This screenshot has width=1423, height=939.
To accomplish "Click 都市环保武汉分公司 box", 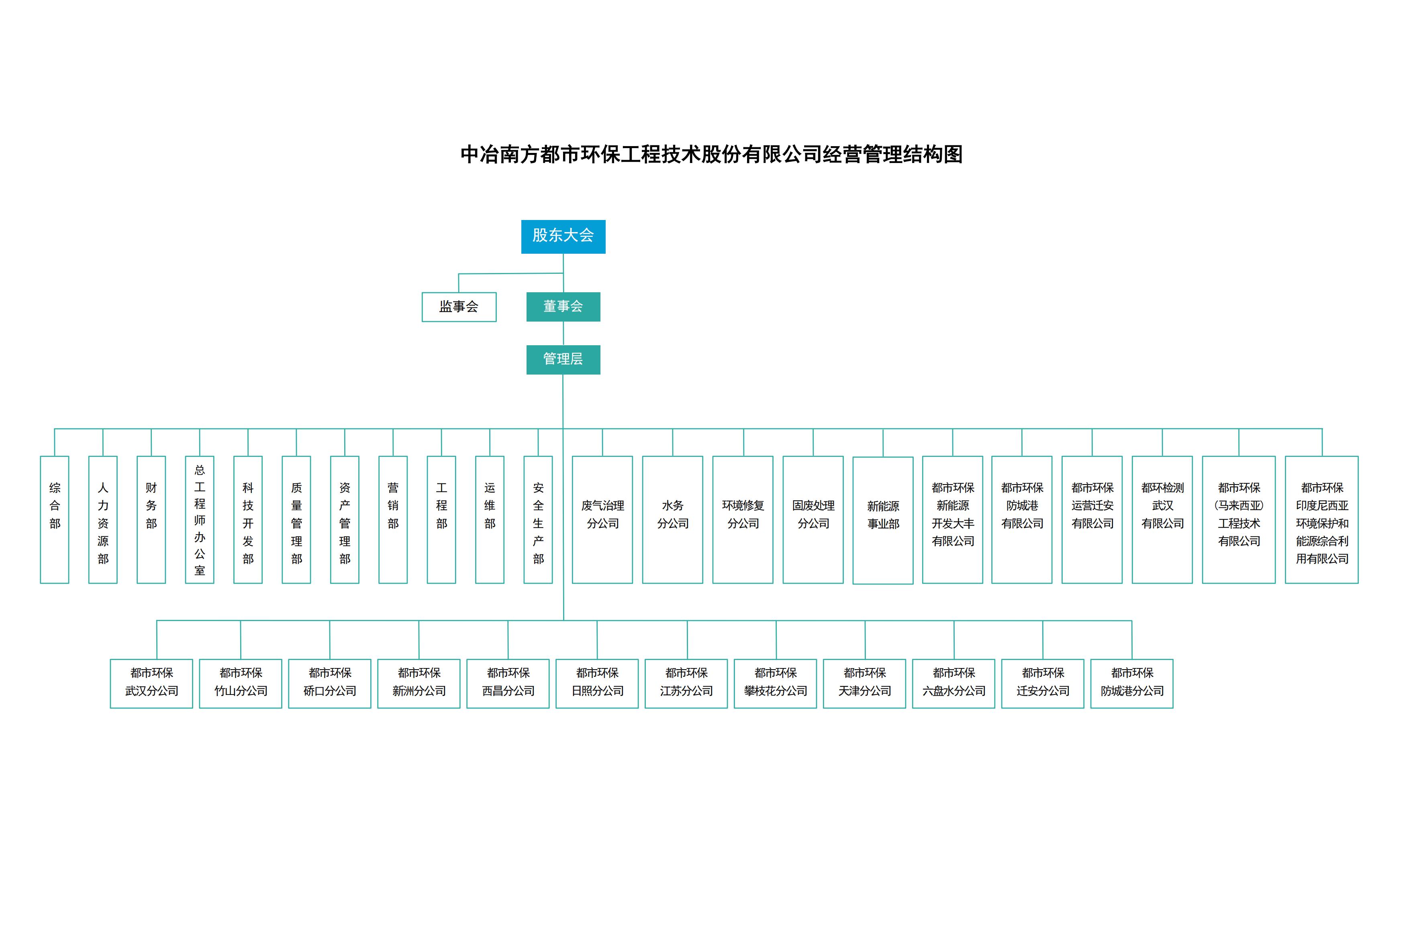I will click(x=151, y=683).
